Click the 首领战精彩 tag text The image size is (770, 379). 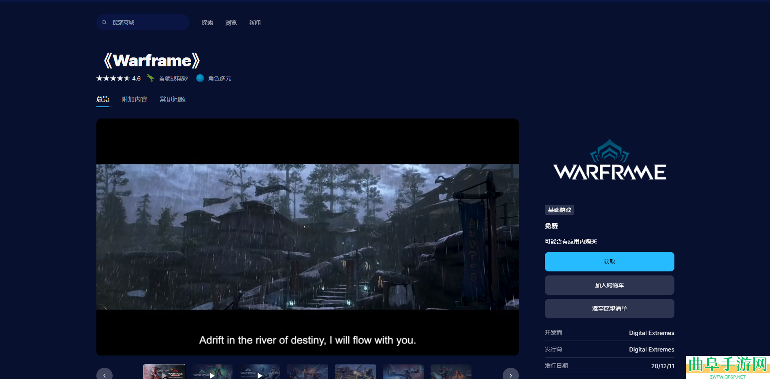[173, 78]
